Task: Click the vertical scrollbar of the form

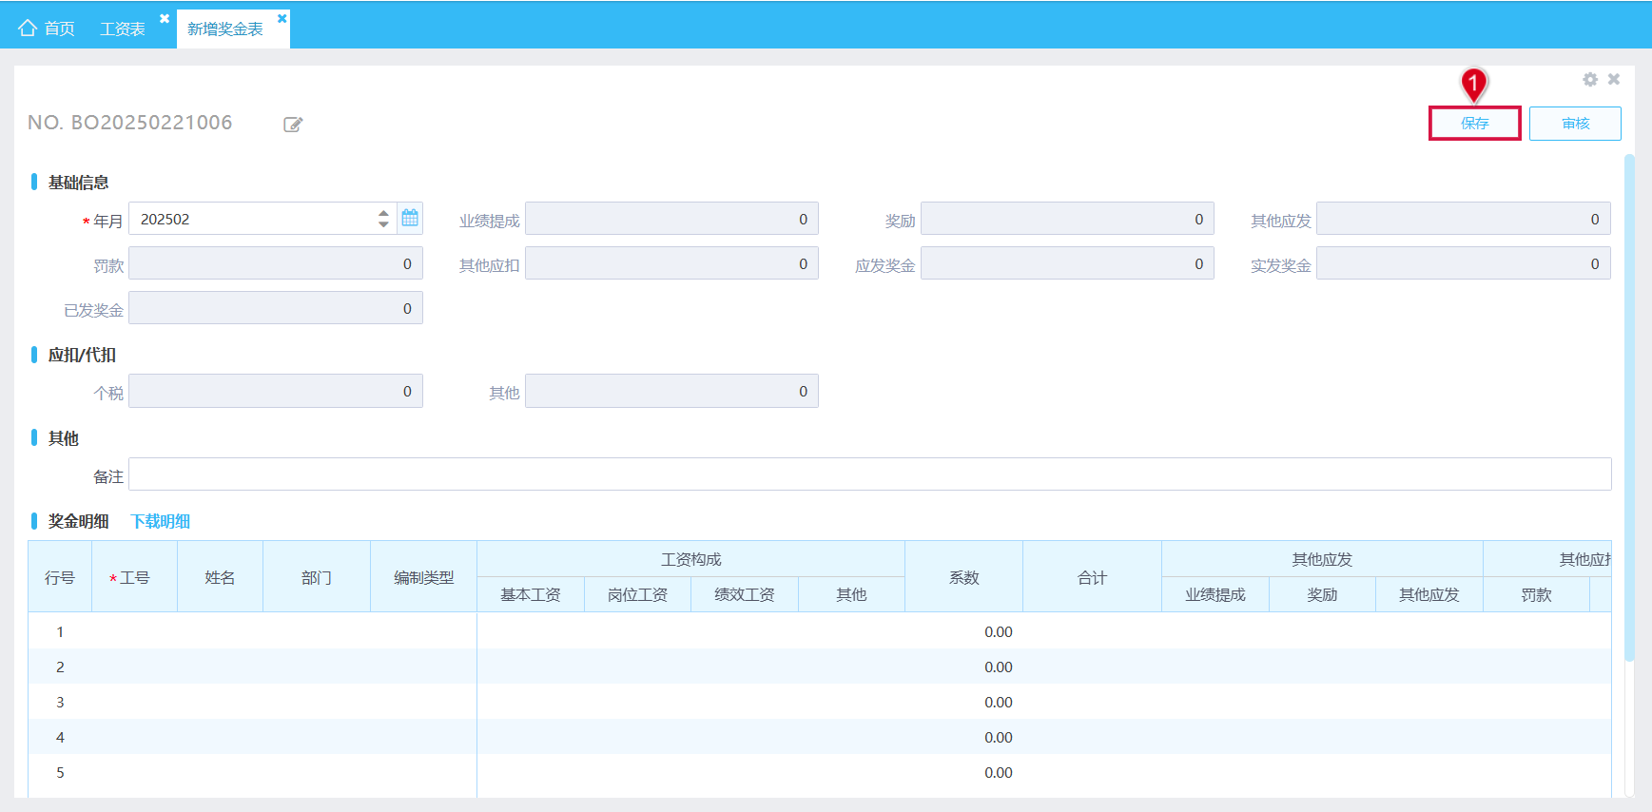Action: tap(1628, 407)
